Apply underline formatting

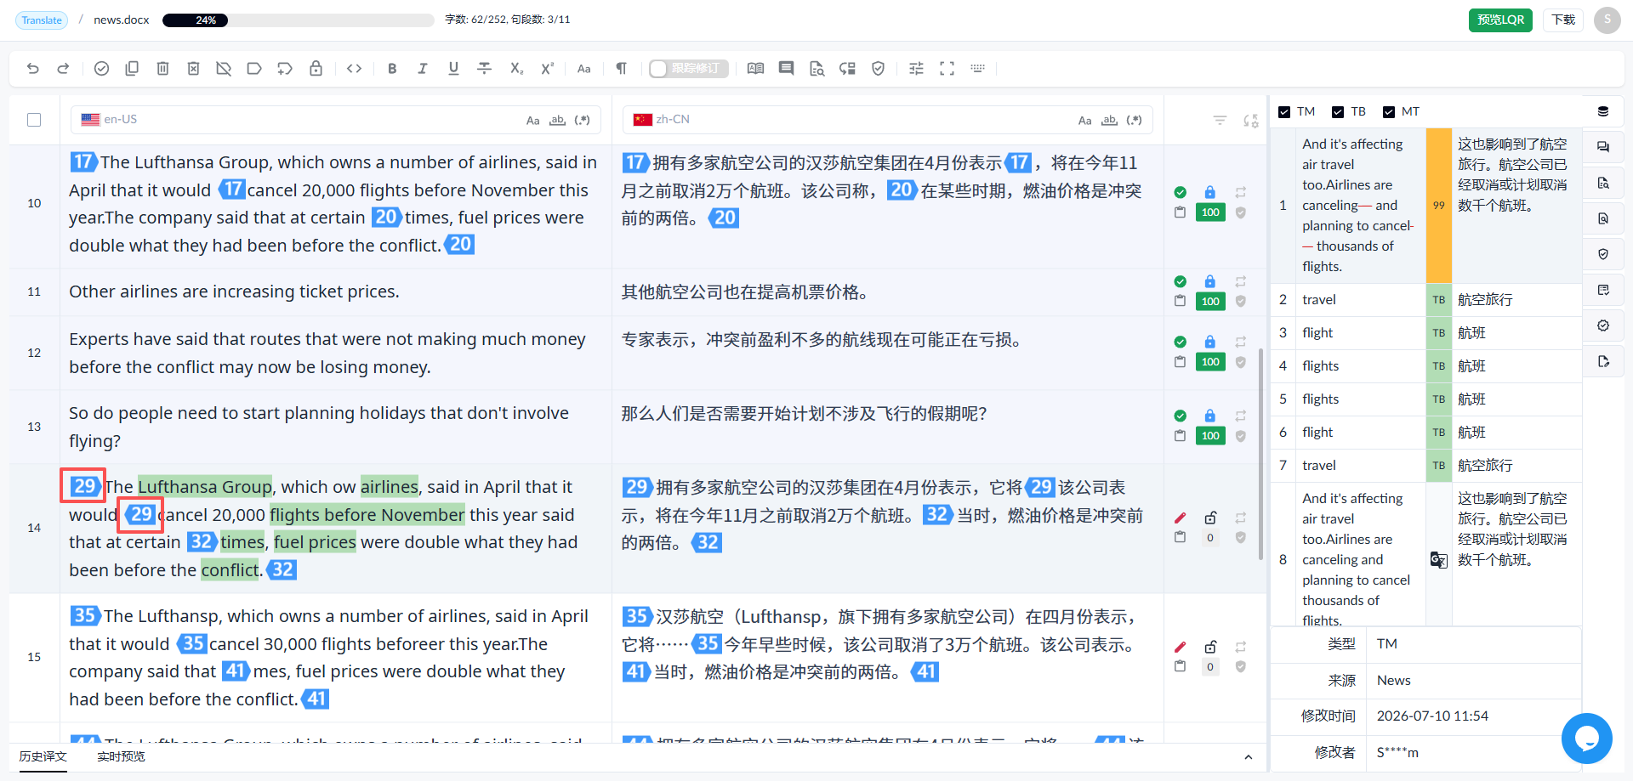(x=453, y=69)
